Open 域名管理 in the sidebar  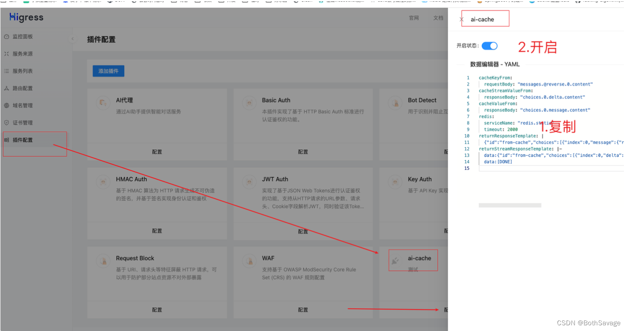pyautogui.click(x=22, y=105)
